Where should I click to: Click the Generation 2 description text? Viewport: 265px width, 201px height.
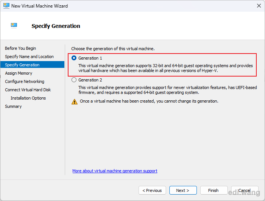point(168,90)
